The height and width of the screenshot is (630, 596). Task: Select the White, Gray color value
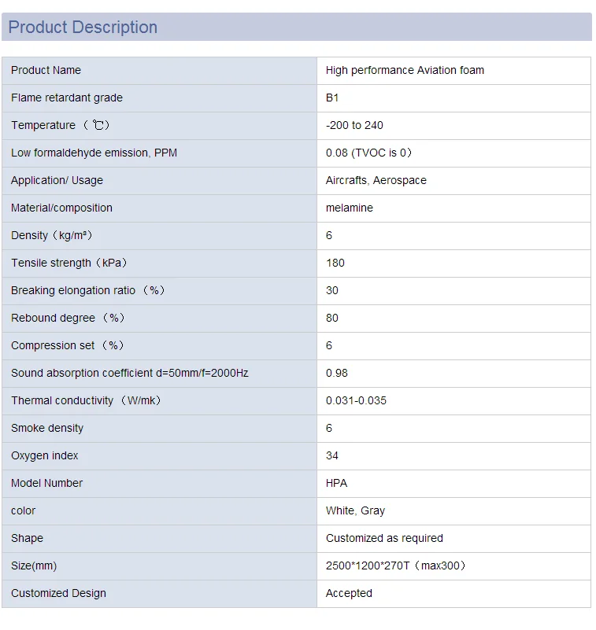click(x=355, y=510)
